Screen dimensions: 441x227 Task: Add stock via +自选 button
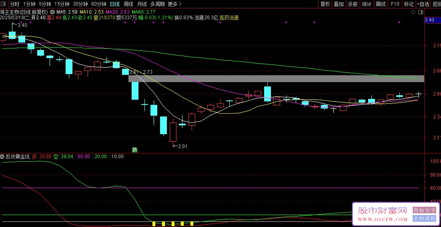tap(423, 4)
